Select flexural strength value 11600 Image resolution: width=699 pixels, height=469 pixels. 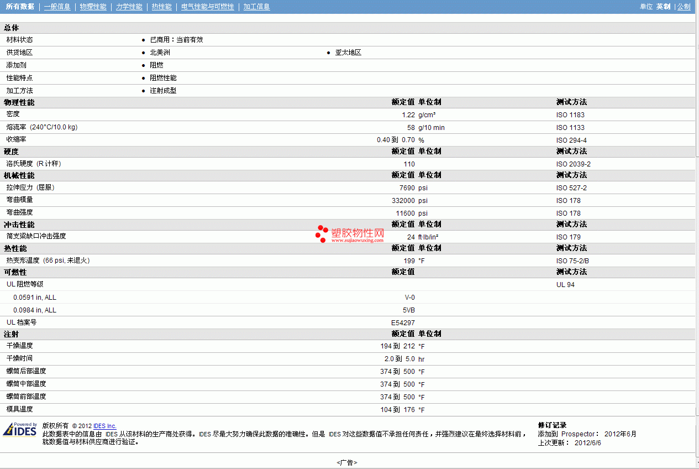pyautogui.click(x=405, y=213)
